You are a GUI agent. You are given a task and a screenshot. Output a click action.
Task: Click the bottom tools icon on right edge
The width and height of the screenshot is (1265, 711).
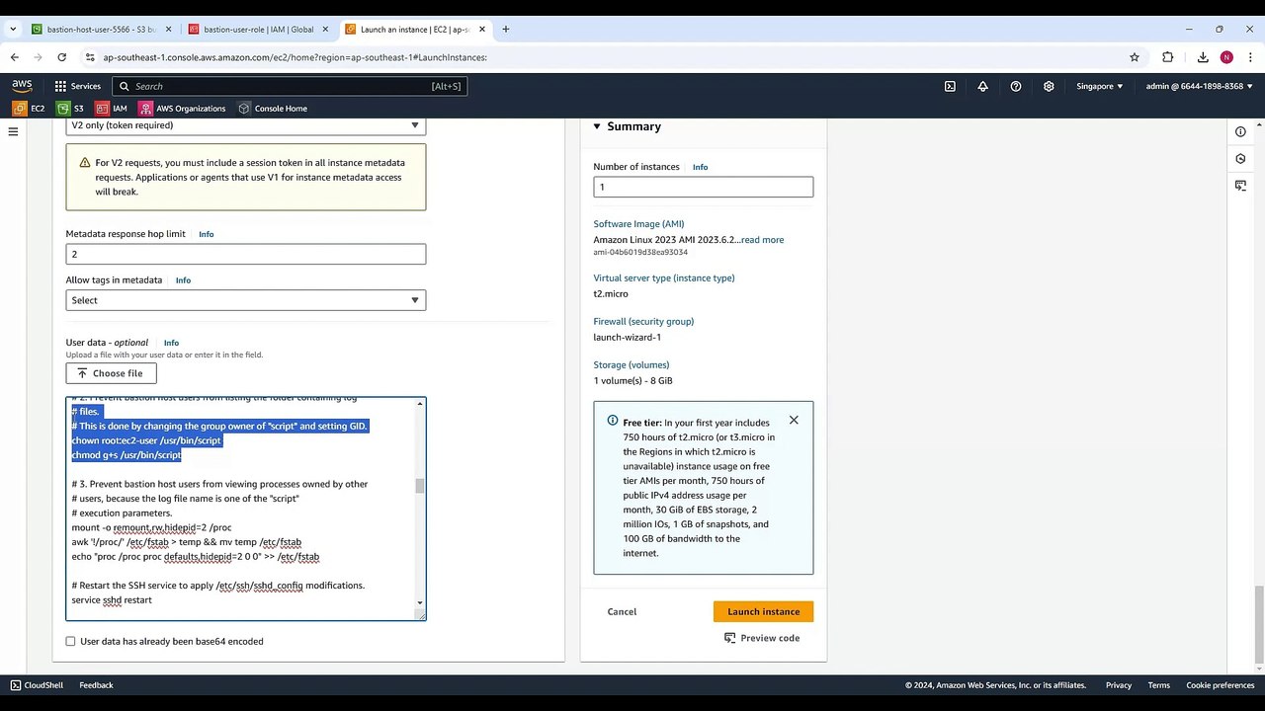point(1240,186)
